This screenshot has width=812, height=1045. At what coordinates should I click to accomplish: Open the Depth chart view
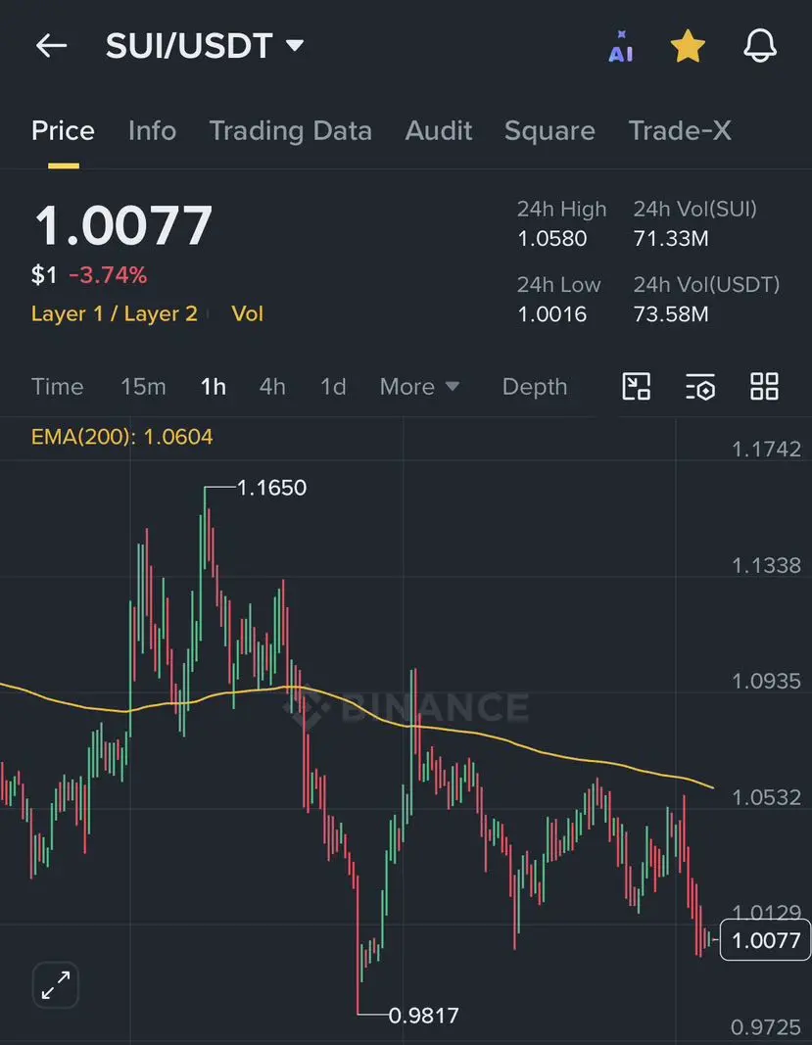(535, 387)
